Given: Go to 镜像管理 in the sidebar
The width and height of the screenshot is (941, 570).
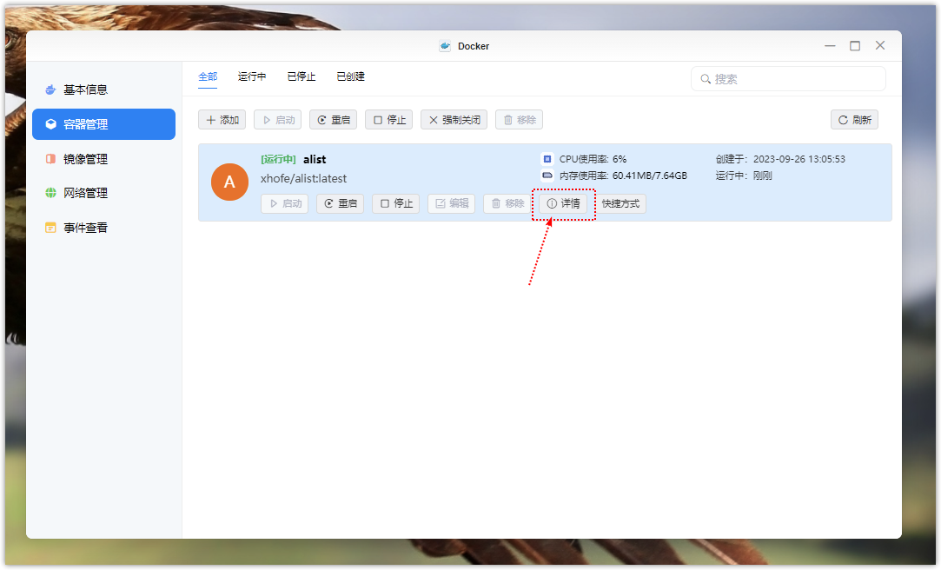Looking at the screenshot, I should [103, 159].
